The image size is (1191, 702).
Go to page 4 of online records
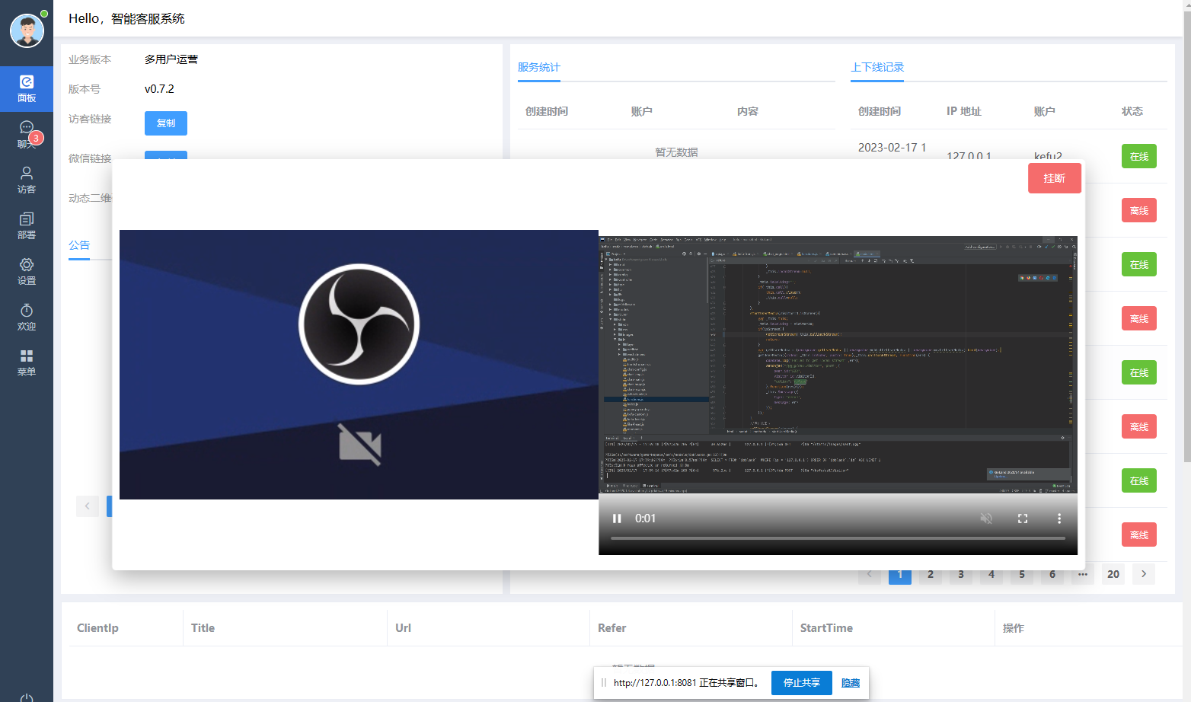[x=991, y=574]
